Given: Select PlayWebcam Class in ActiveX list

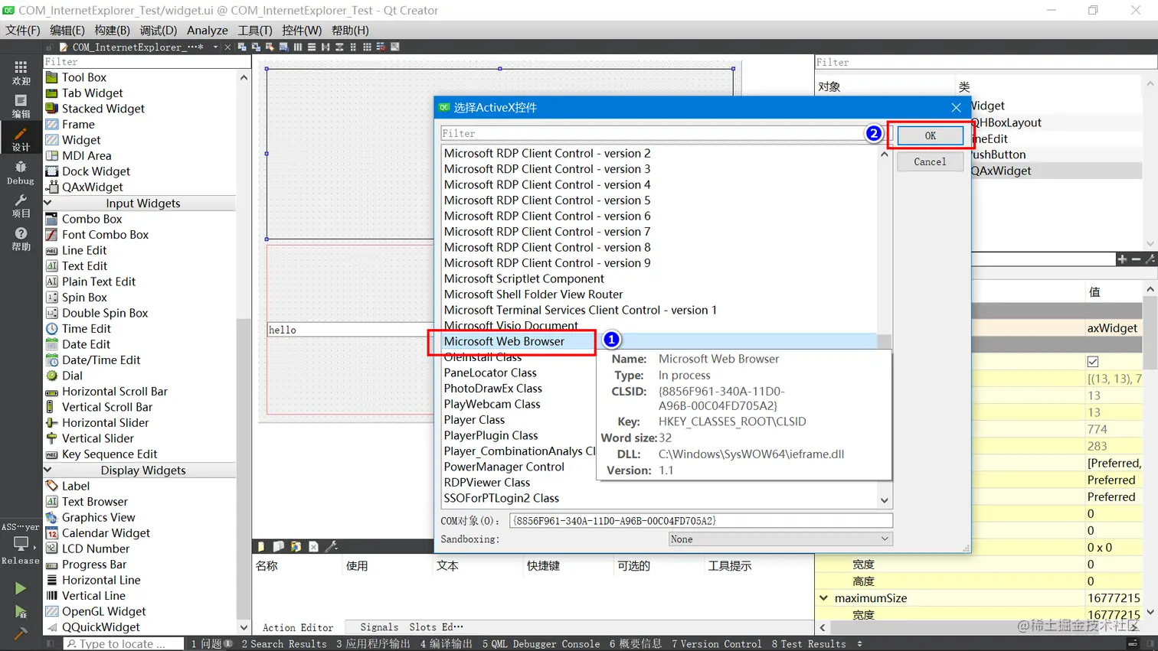Looking at the screenshot, I should coord(492,404).
